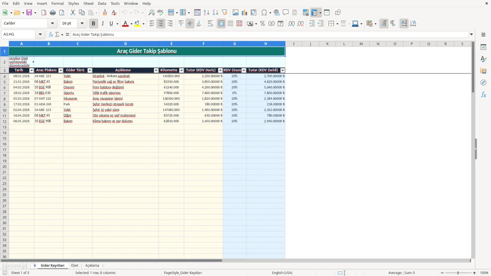Click the Insert Image icon
The image size is (491, 276).
click(x=236, y=13)
